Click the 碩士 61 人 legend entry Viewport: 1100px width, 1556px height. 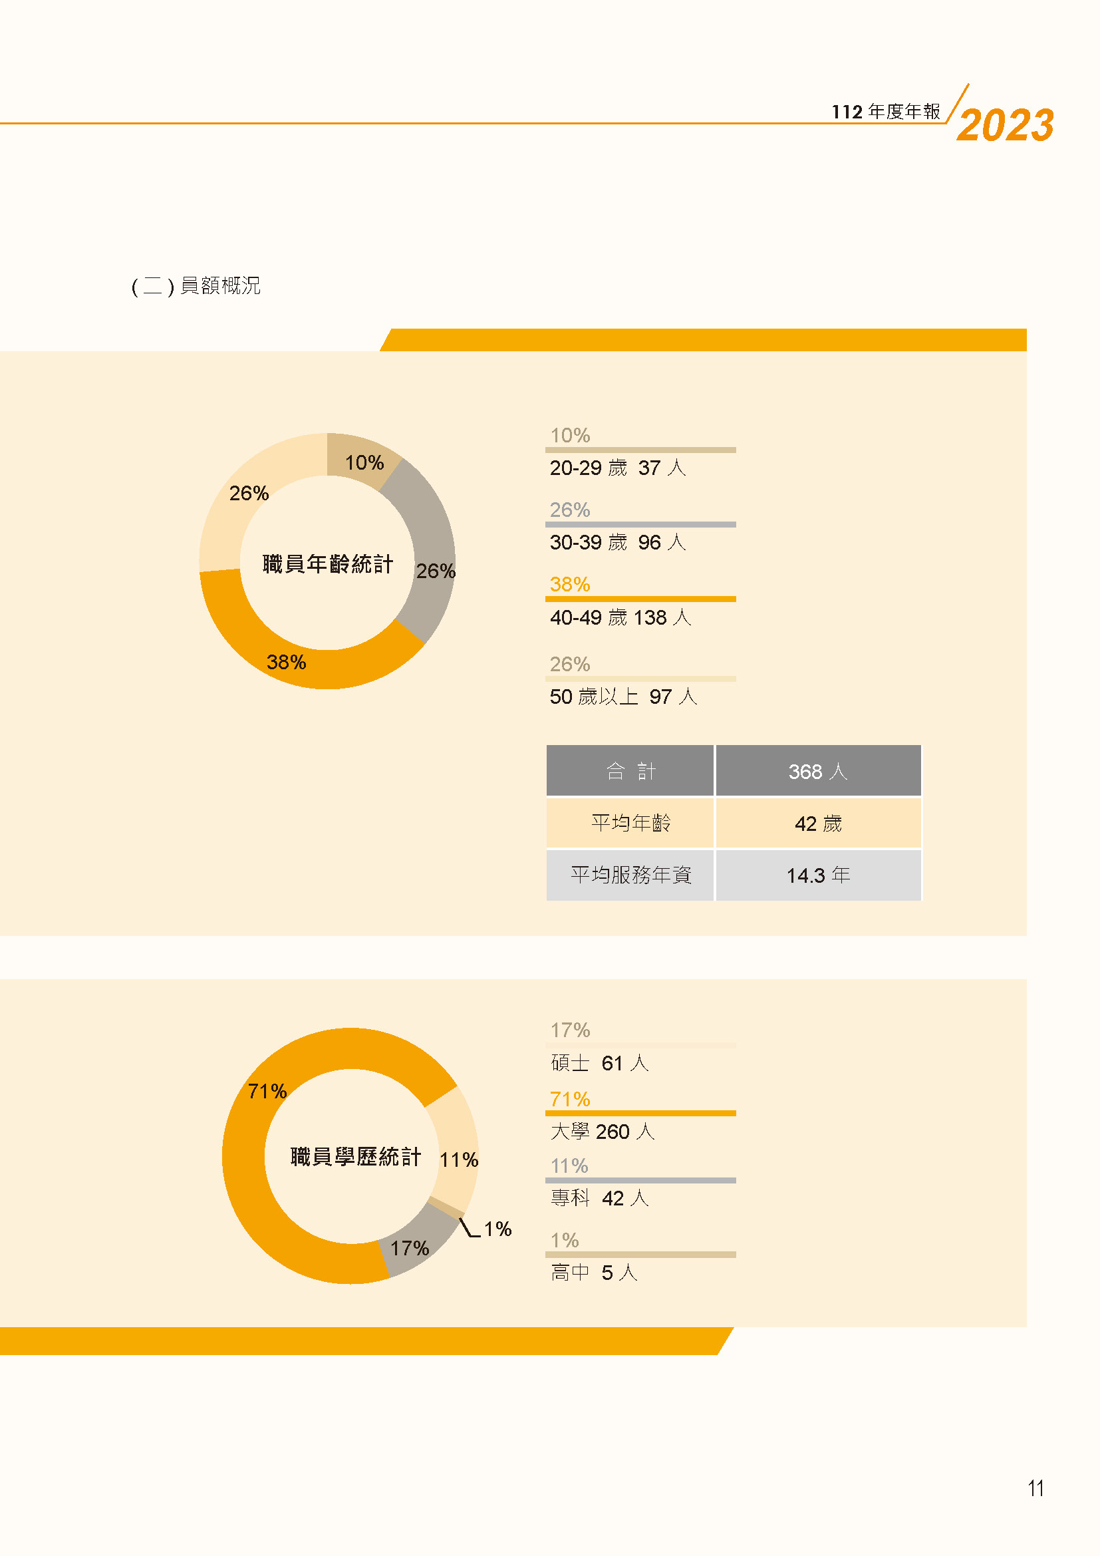coord(599,1062)
